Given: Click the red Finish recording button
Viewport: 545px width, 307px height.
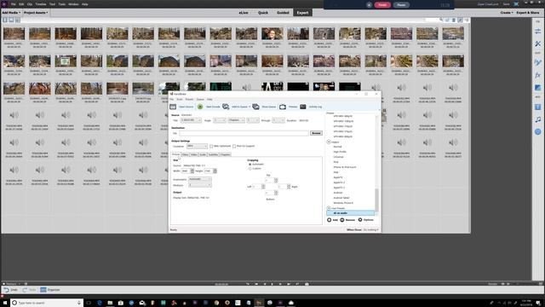Looking at the screenshot, I should pos(382,5).
